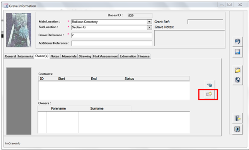Viewport: 249px width, 150px height.
Task: Maximize the Grave Information window
Action: click(x=230, y=5)
